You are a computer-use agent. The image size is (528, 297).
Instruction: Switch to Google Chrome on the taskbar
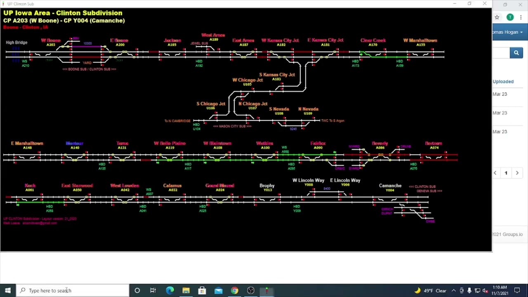(x=234, y=290)
